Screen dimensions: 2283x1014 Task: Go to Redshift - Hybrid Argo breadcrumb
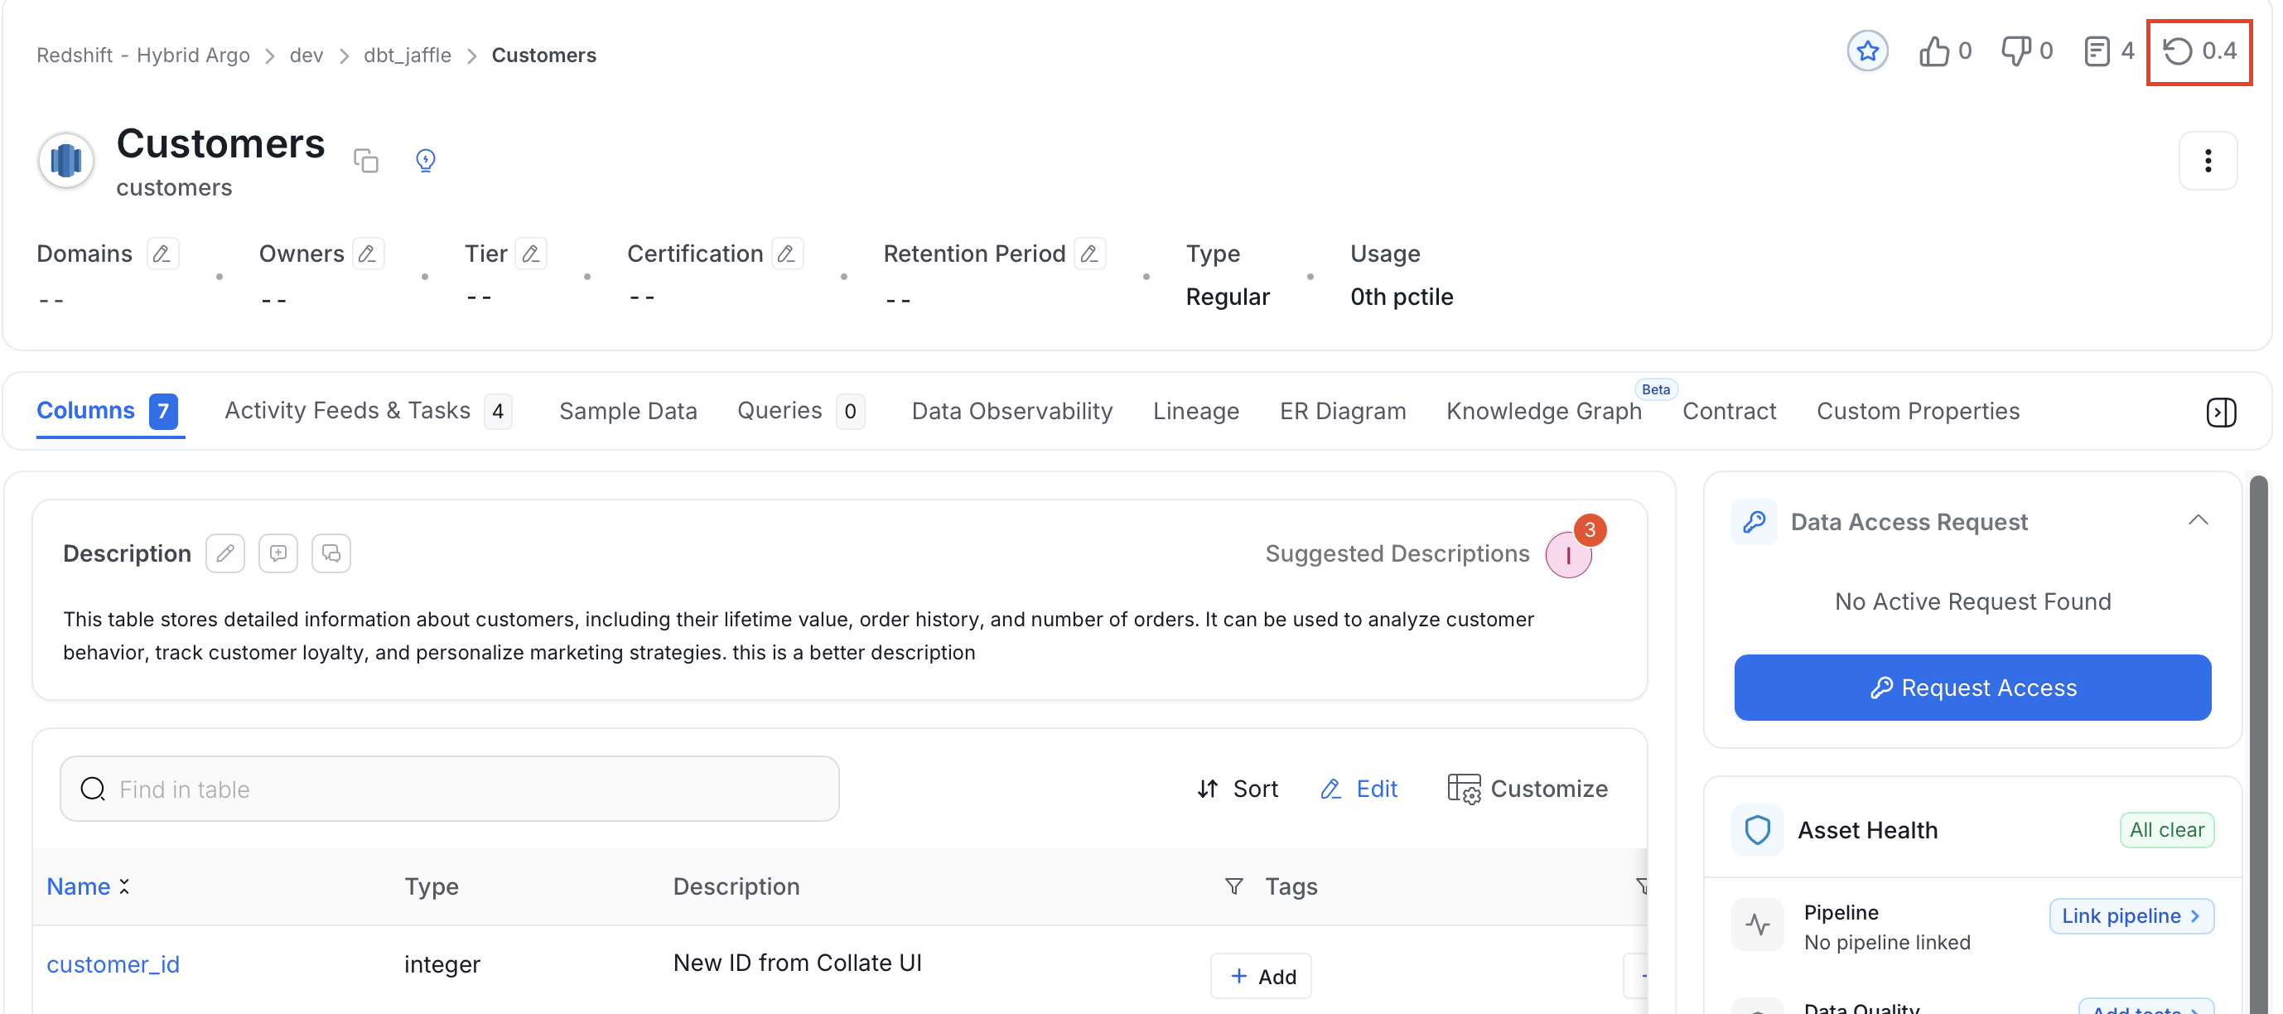point(142,55)
